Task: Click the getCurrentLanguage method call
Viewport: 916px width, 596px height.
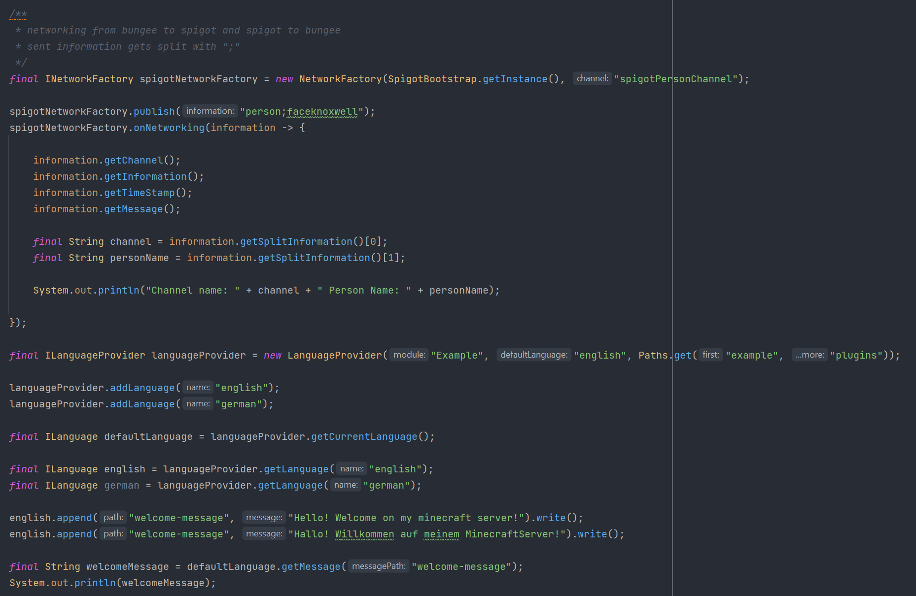Action: (364, 436)
